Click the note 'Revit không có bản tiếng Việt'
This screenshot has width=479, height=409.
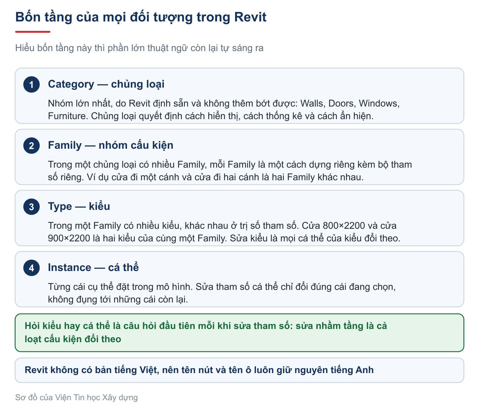239,370
